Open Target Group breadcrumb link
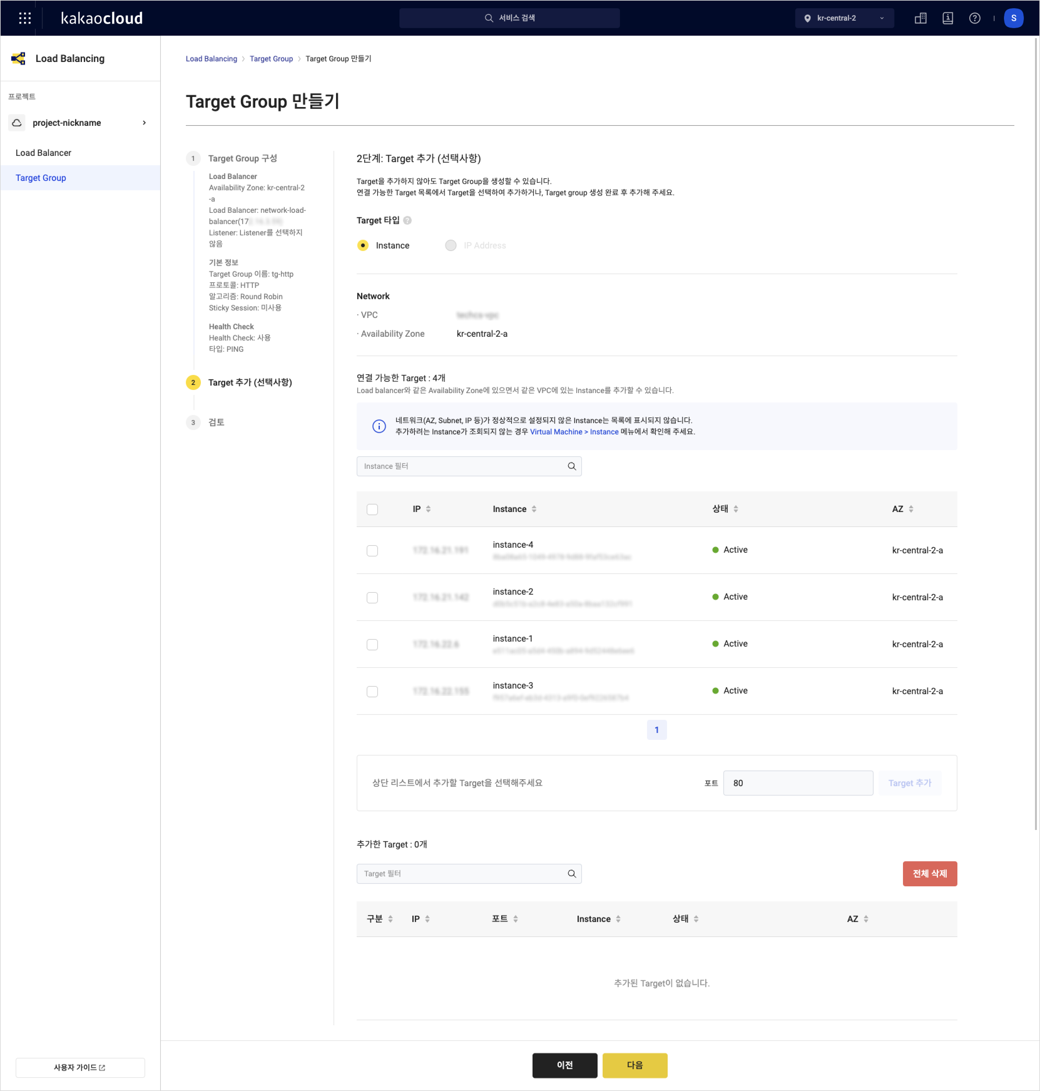The height and width of the screenshot is (1091, 1040). [x=271, y=59]
